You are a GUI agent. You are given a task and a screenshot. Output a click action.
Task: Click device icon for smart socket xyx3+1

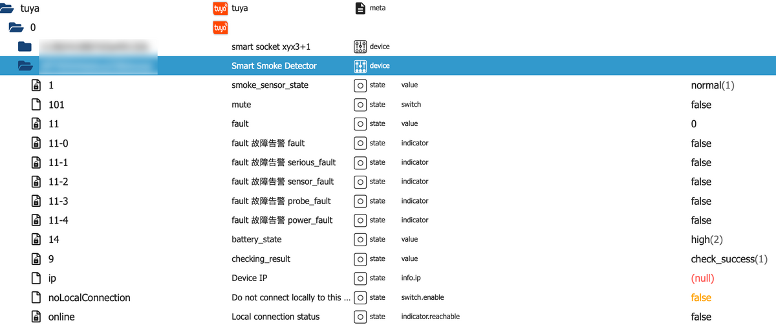(x=360, y=47)
